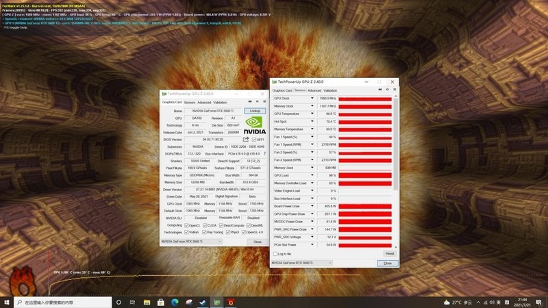
Task: Click the Windows taskbar search box
Action: pos(63,302)
